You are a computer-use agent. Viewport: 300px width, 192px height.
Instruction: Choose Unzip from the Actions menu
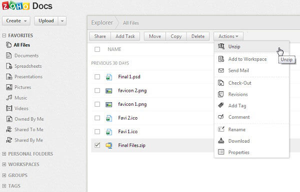pos(251,46)
